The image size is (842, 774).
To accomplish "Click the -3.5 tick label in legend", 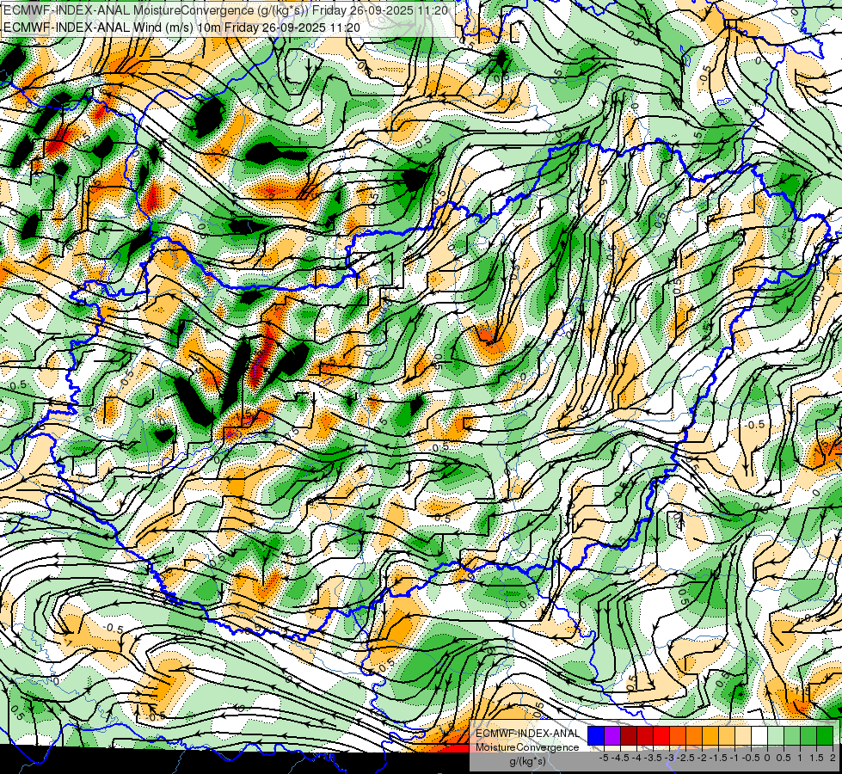I will point(653,759).
